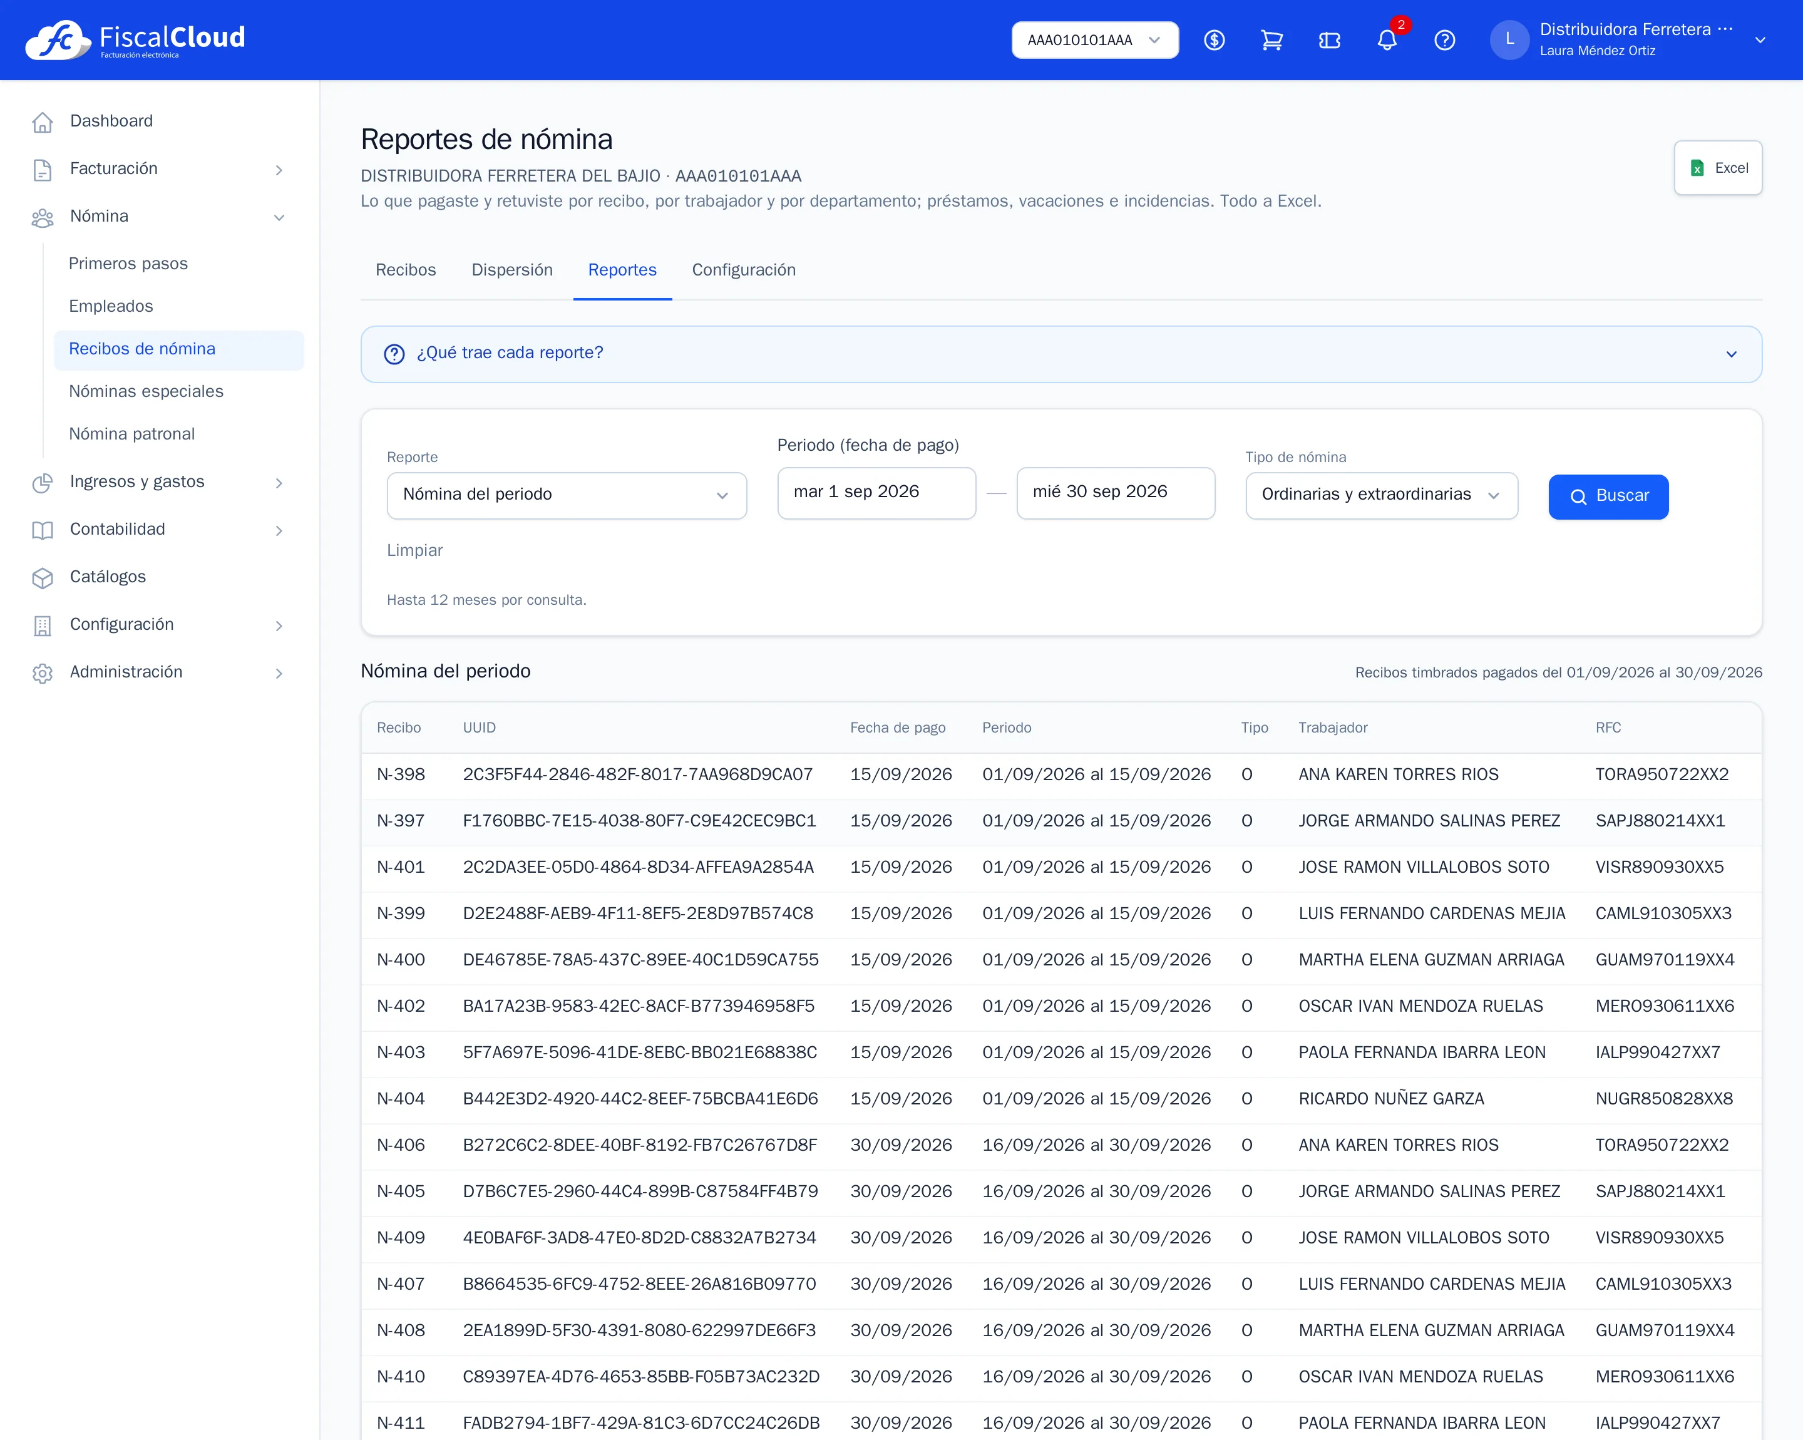The image size is (1803, 1440).
Task: Click RFC cell NUGR850828XX8
Action: click(x=1663, y=1099)
